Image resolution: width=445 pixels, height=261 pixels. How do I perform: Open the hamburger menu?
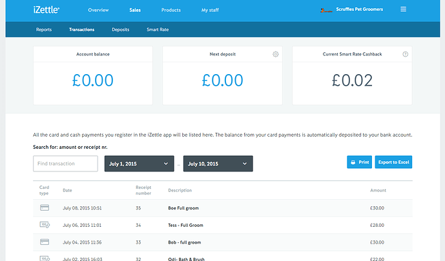click(x=404, y=10)
